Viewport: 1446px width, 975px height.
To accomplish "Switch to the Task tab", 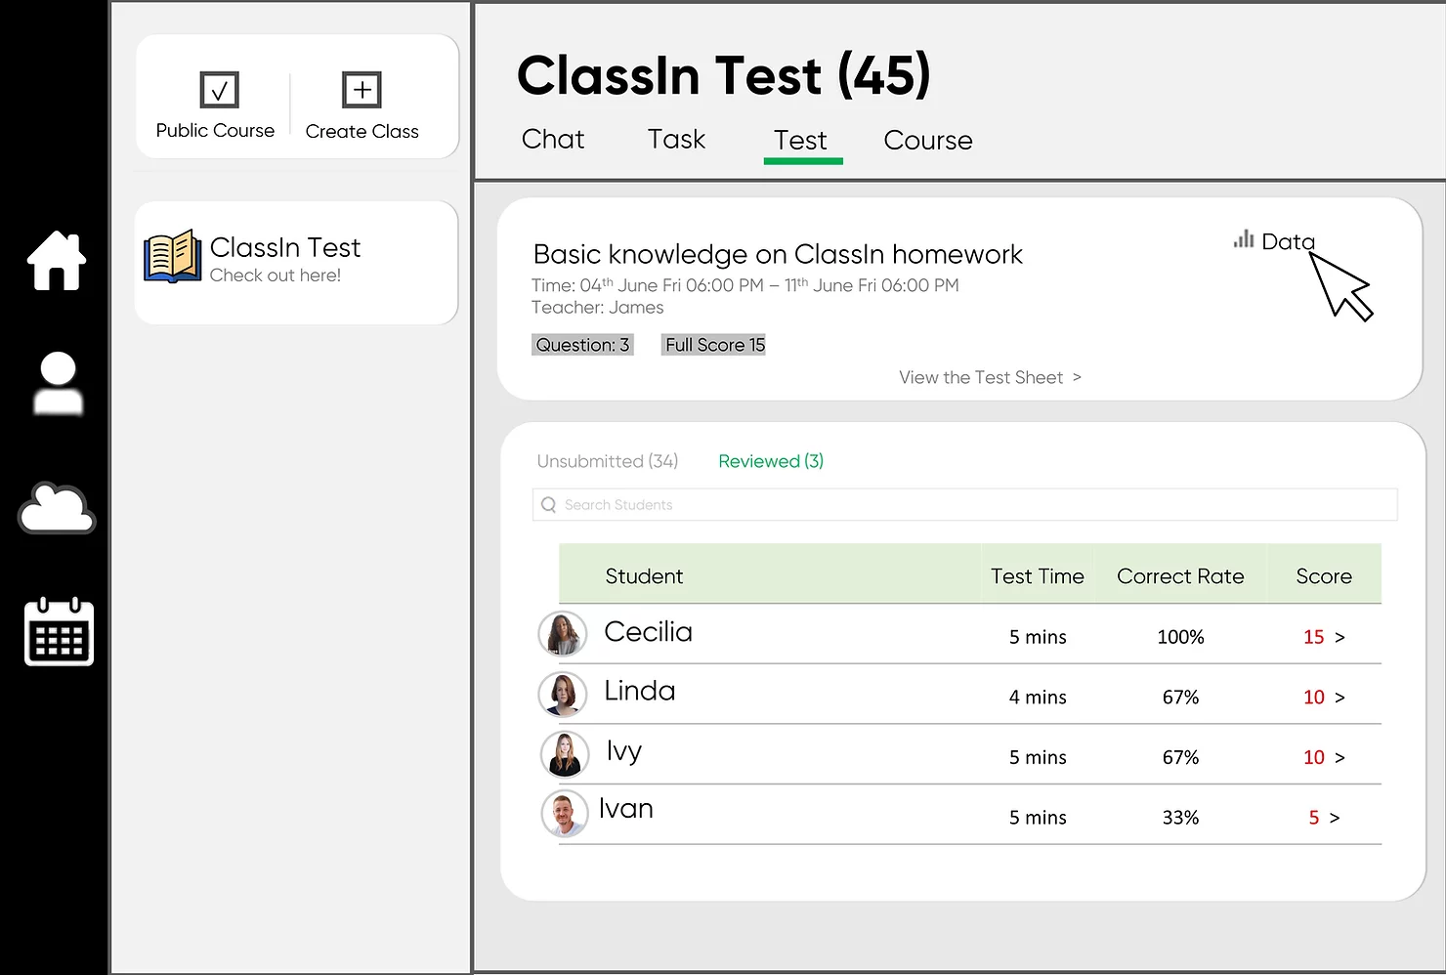I will (676, 140).
